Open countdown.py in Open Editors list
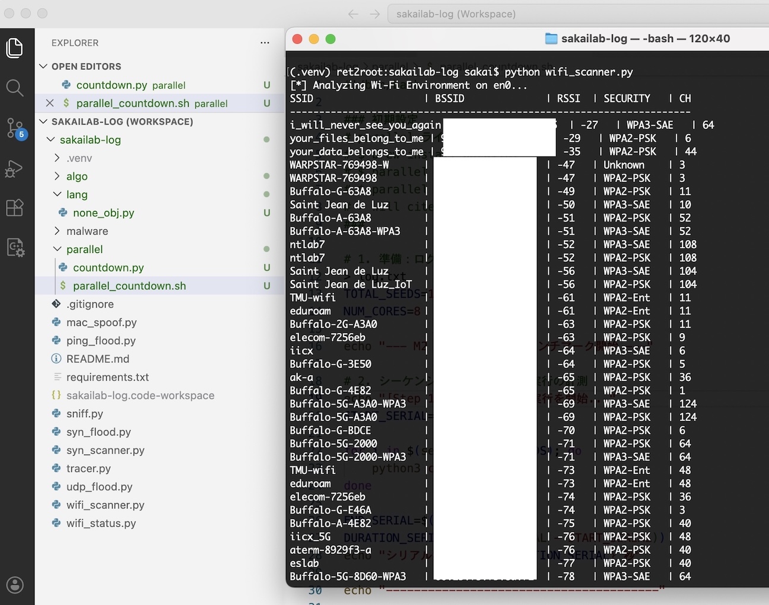This screenshot has width=769, height=605. pos(160,85)
